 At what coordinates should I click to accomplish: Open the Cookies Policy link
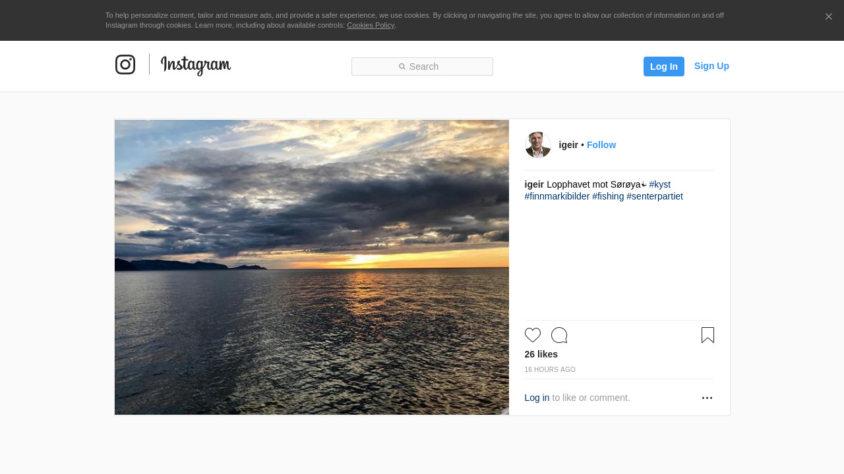(371, 25)
